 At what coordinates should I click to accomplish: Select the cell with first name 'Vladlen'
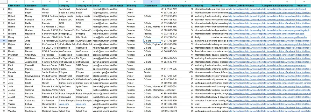coord(16,108)
